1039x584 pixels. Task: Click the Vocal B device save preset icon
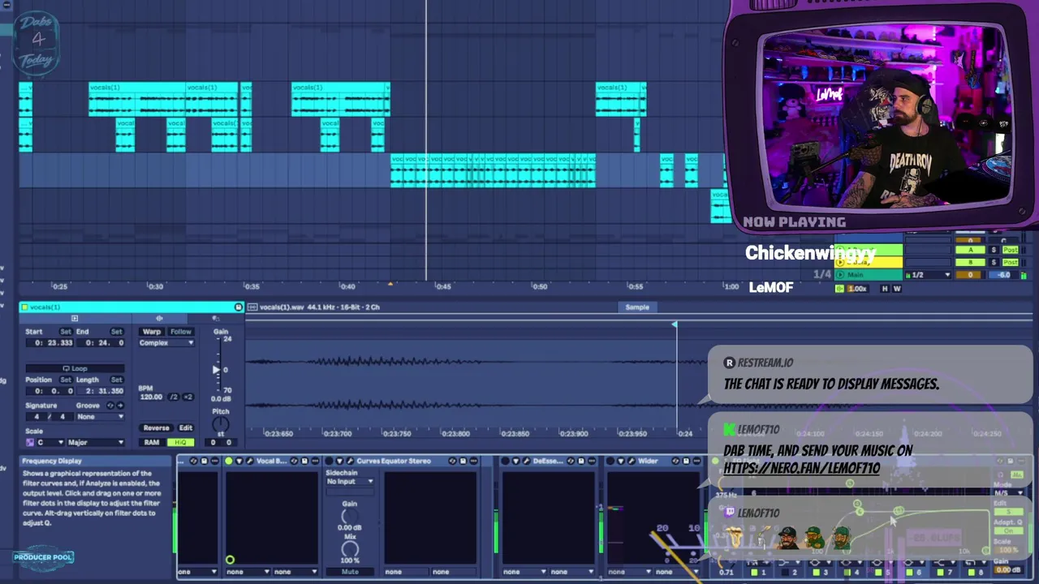[x=304, y=462]
